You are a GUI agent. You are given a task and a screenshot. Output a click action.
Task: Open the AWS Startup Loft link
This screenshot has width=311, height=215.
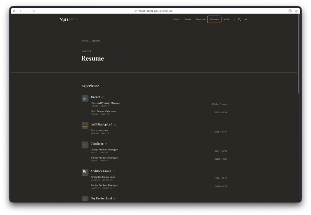click(101, 124)
